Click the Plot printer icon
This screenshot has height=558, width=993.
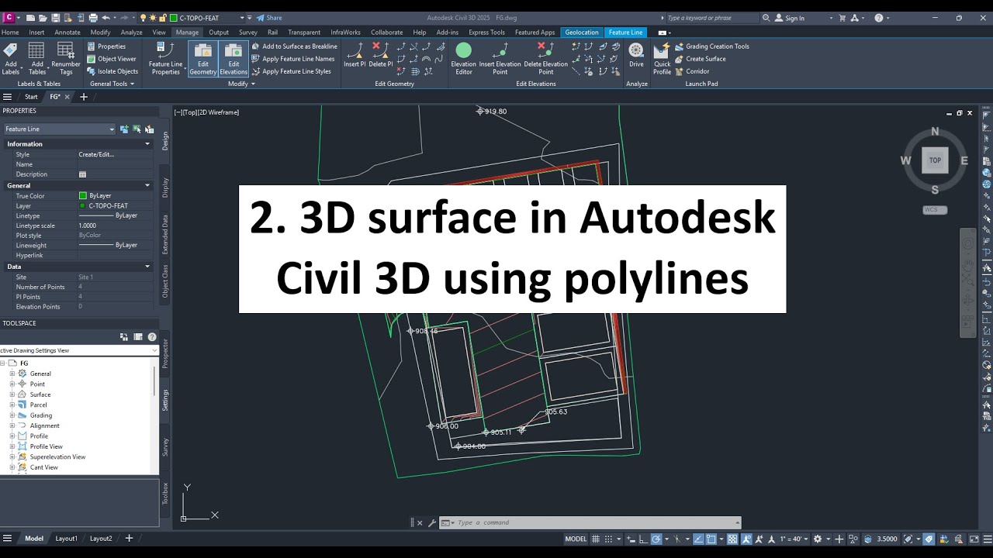point(93,18)
